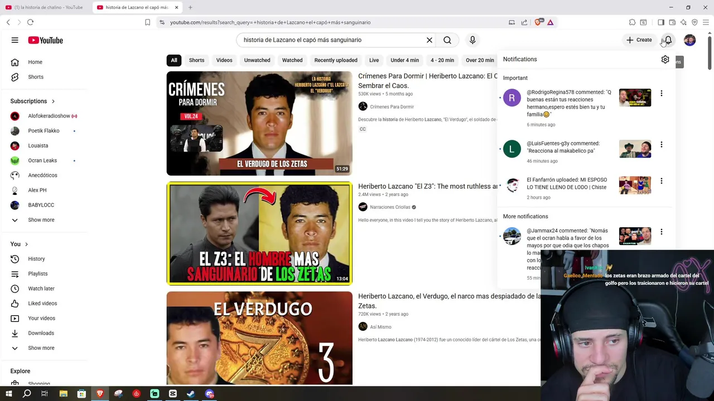Open the Narraciones Criollas channel
The image size is (714, 401).
[x=390, y=207]
